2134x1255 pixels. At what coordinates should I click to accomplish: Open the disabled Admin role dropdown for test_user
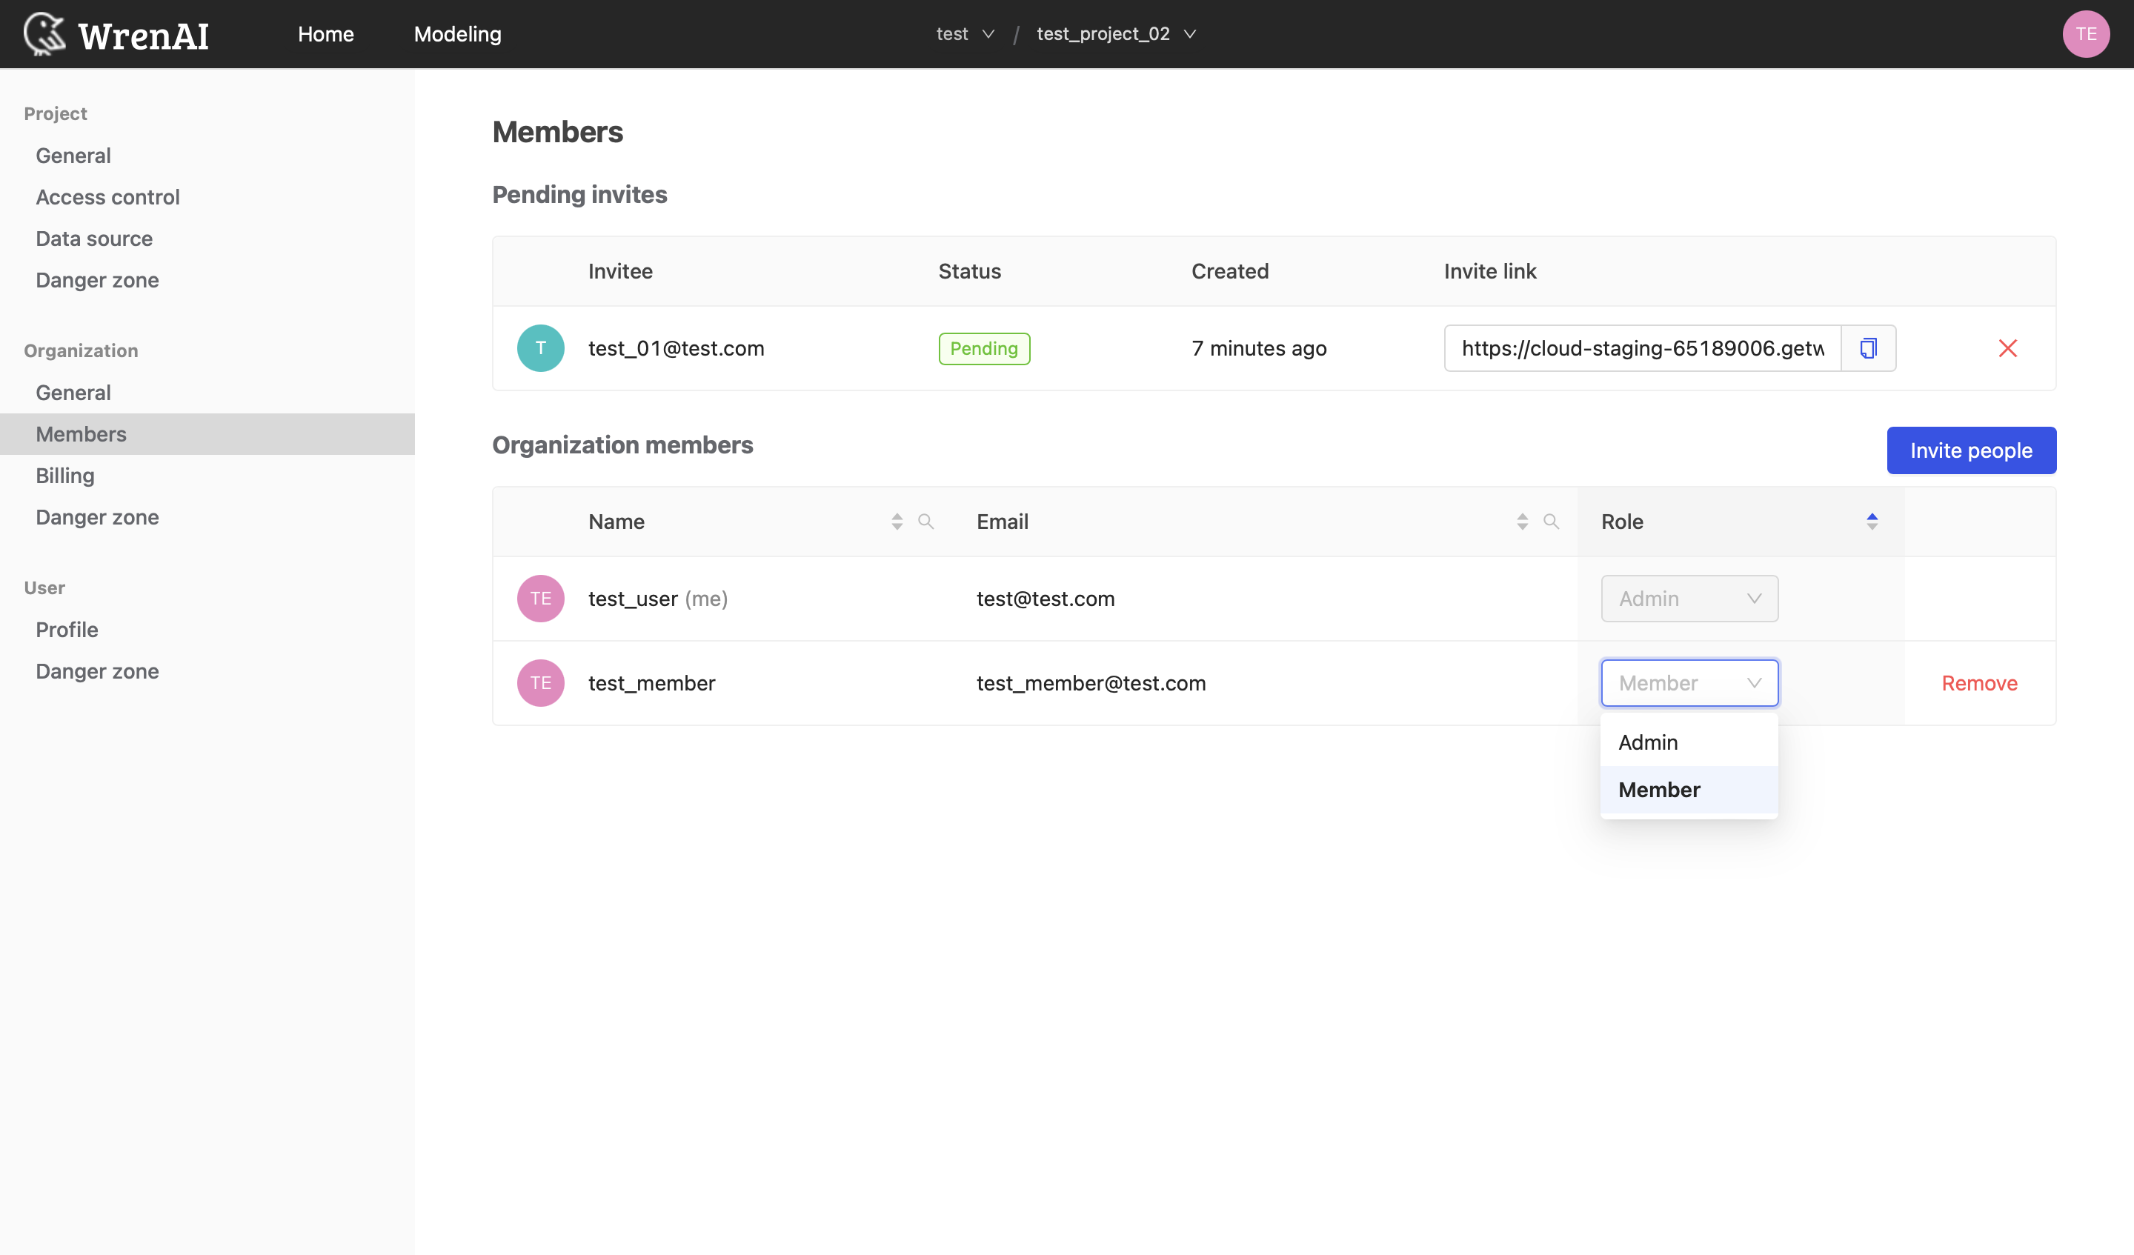click(1689, 599)
